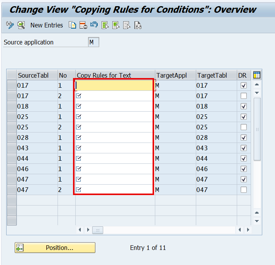Viewport: 275px width, 265px height.
Task: Click scroll up arrow at top of table
Action: click(x=257, y=85)
